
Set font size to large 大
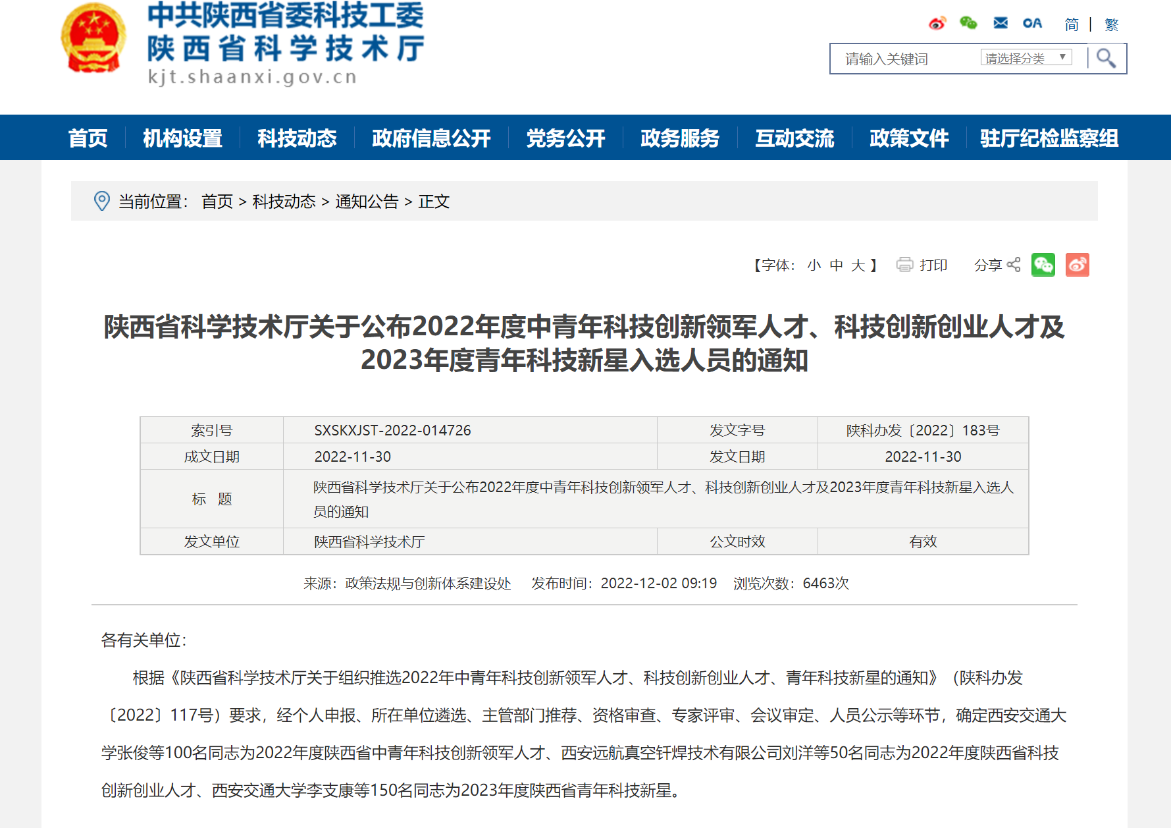(x=858, y=265)
